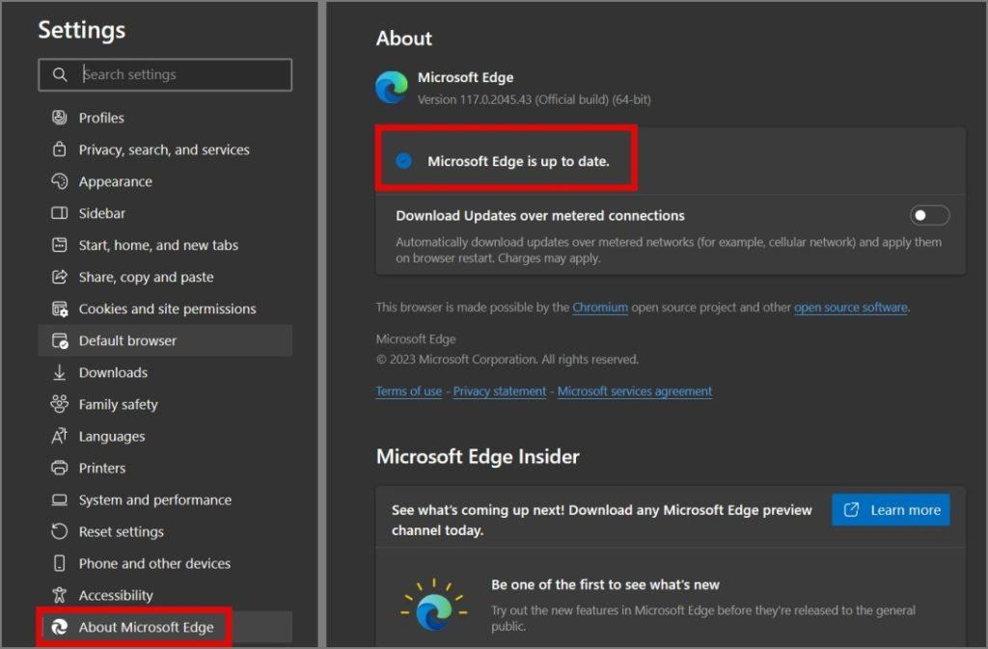
Task: Open Microsoft services agreement link
Action: pyautogui.click(x=635, y=391)
